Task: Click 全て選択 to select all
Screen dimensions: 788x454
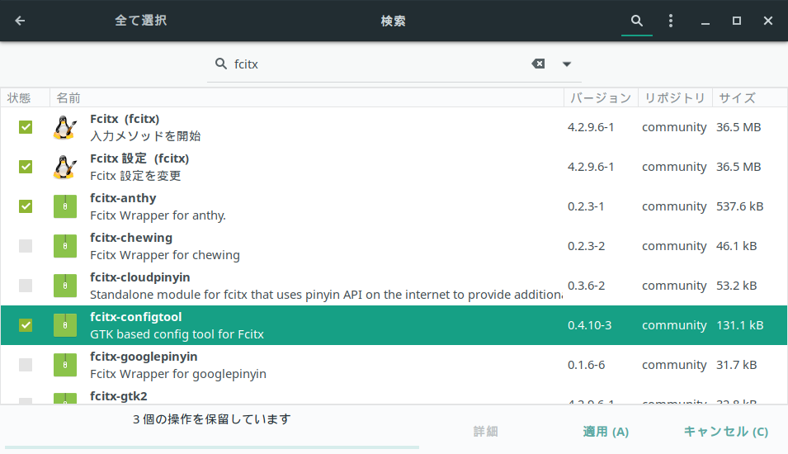Action: 141,21
